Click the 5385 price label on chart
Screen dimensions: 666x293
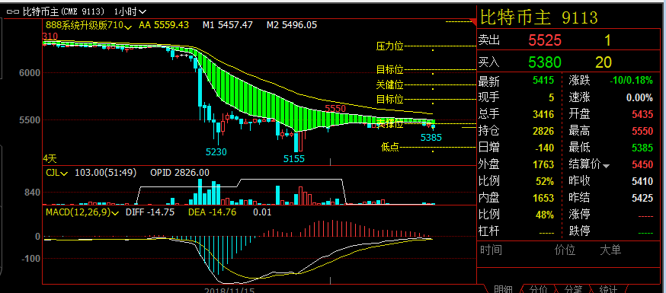pyautogui.click(x=431, y=138)
